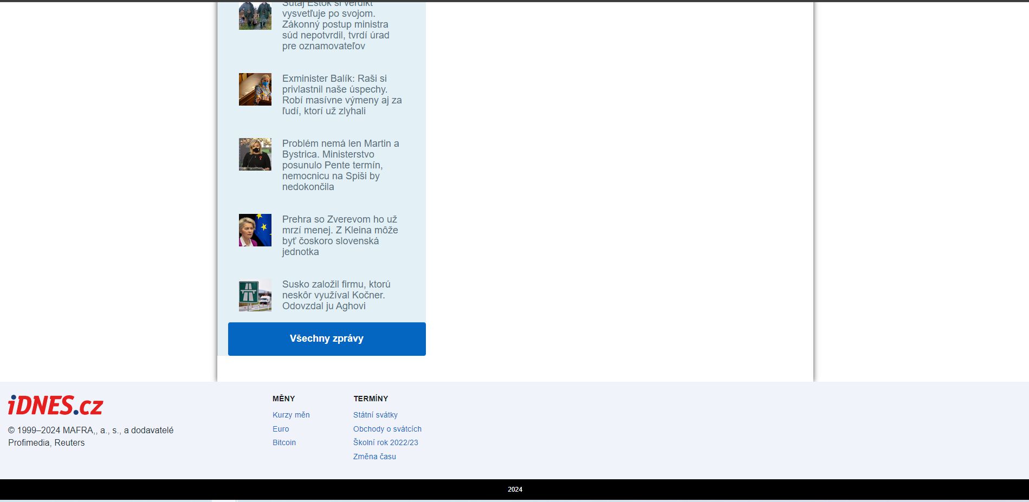The width and height of the screenshot is (1029, 502).
Task: Click hunters thumbnail beside Šutaj Eštok article
Action: (x=255, y=16)
